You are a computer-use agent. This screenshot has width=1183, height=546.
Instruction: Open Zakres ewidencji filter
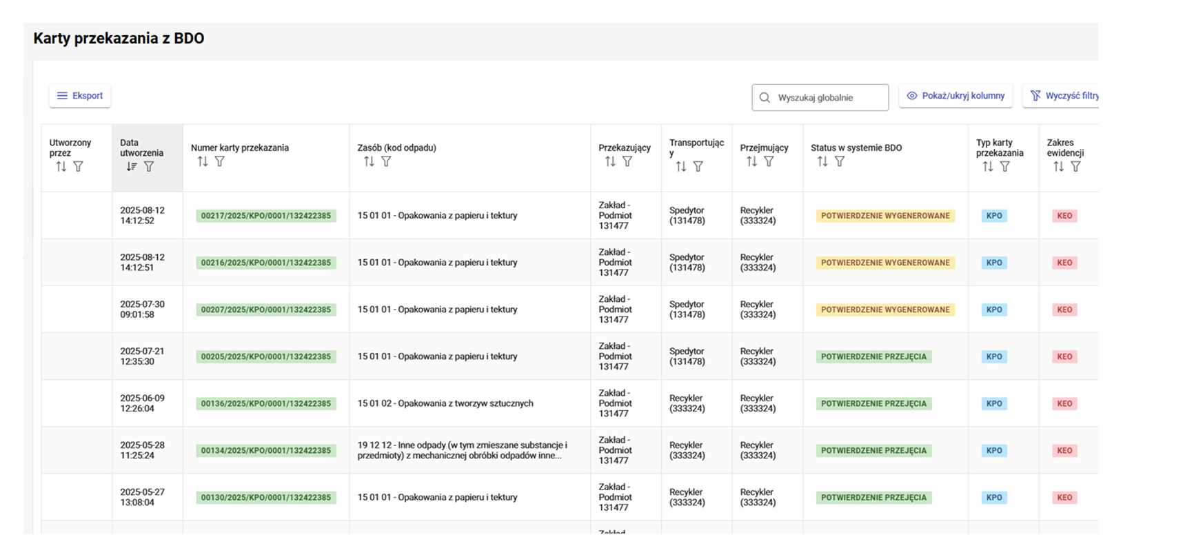(x=1075, y=167)
